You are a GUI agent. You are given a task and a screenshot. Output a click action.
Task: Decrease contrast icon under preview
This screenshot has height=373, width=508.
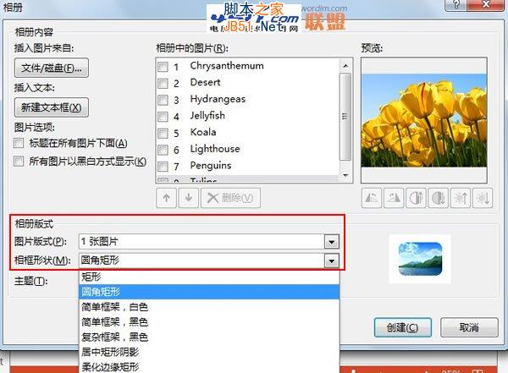pyautogui.click(x=439, y=198)
